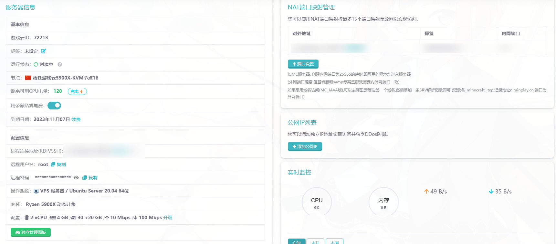Click the 升级 upgrade link
Viewport: 556px width, 244px height.
click(168, 218)
